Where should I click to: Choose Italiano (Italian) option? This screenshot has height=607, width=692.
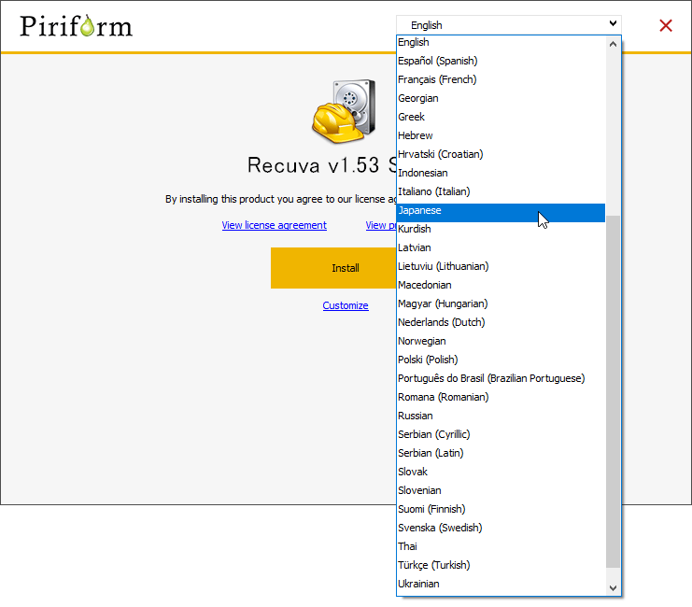(x=501, y=191)
